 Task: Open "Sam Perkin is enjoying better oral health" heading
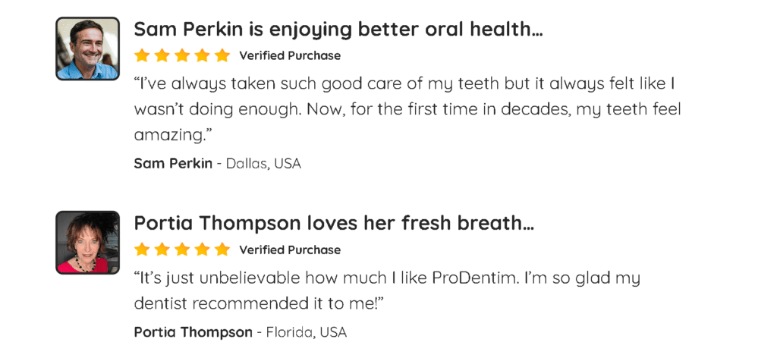[x=338, y=30]
